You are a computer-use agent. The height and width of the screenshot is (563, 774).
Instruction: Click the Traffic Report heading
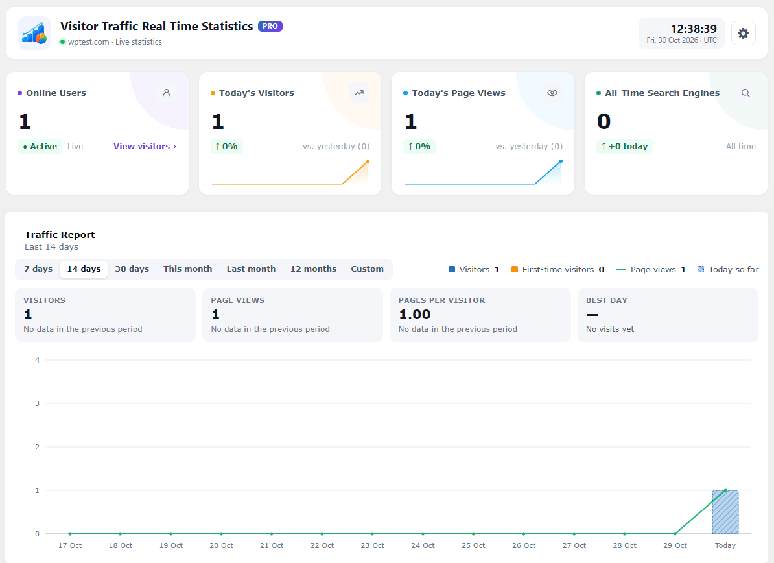pyautogui.click(x=60, y=235)
